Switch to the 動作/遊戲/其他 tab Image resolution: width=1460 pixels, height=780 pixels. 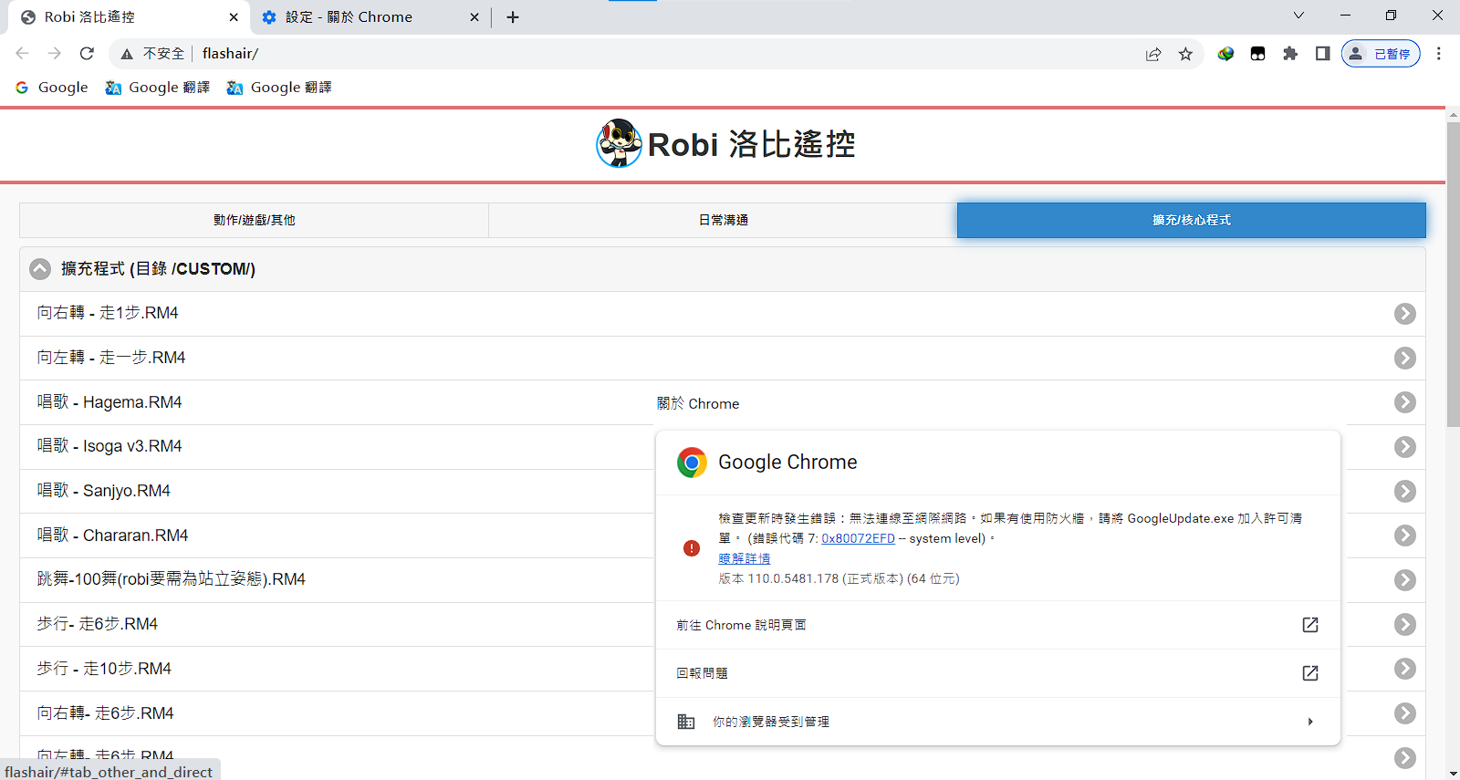(x=254, y=220)
